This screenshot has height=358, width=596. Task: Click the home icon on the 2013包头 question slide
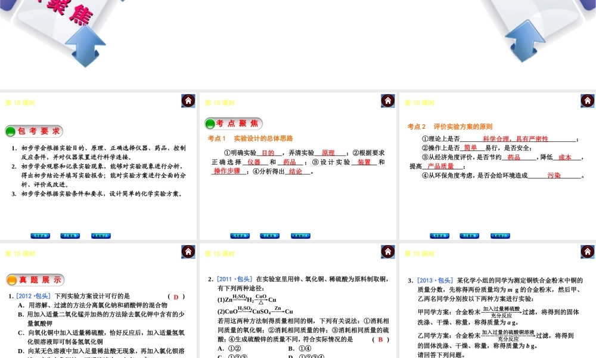point(588,252)
